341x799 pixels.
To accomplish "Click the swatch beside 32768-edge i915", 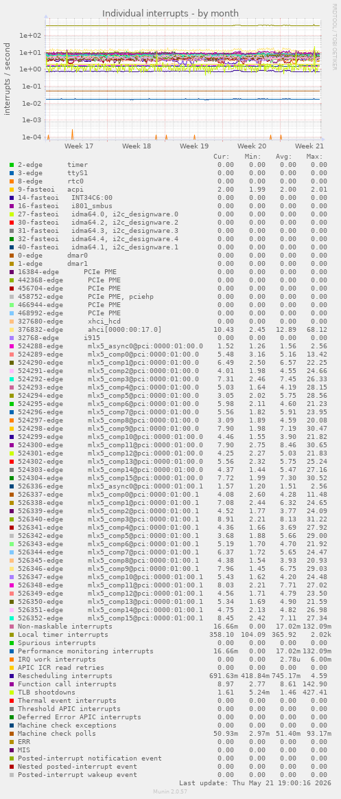I will point(12,338).
